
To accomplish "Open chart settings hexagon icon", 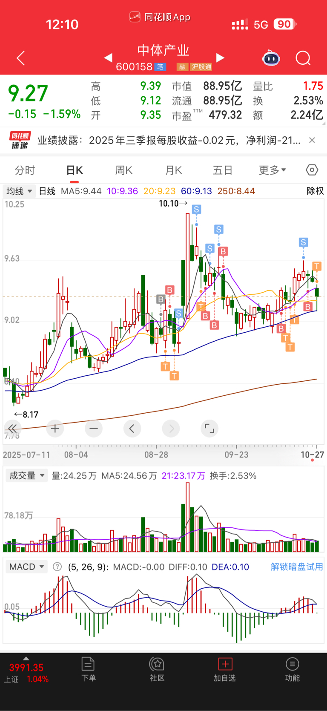I will (x=312, y=170).
